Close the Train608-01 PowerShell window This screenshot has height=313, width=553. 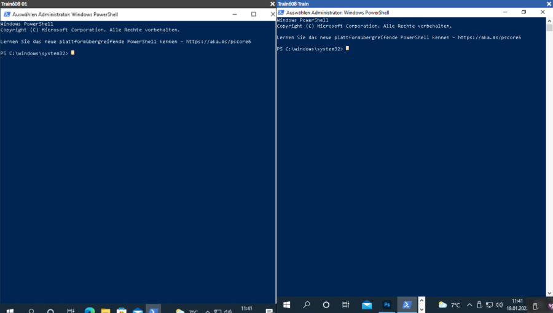[272, 15]
